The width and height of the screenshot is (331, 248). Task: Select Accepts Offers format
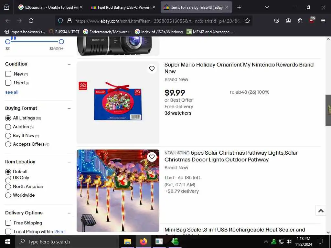8,144
